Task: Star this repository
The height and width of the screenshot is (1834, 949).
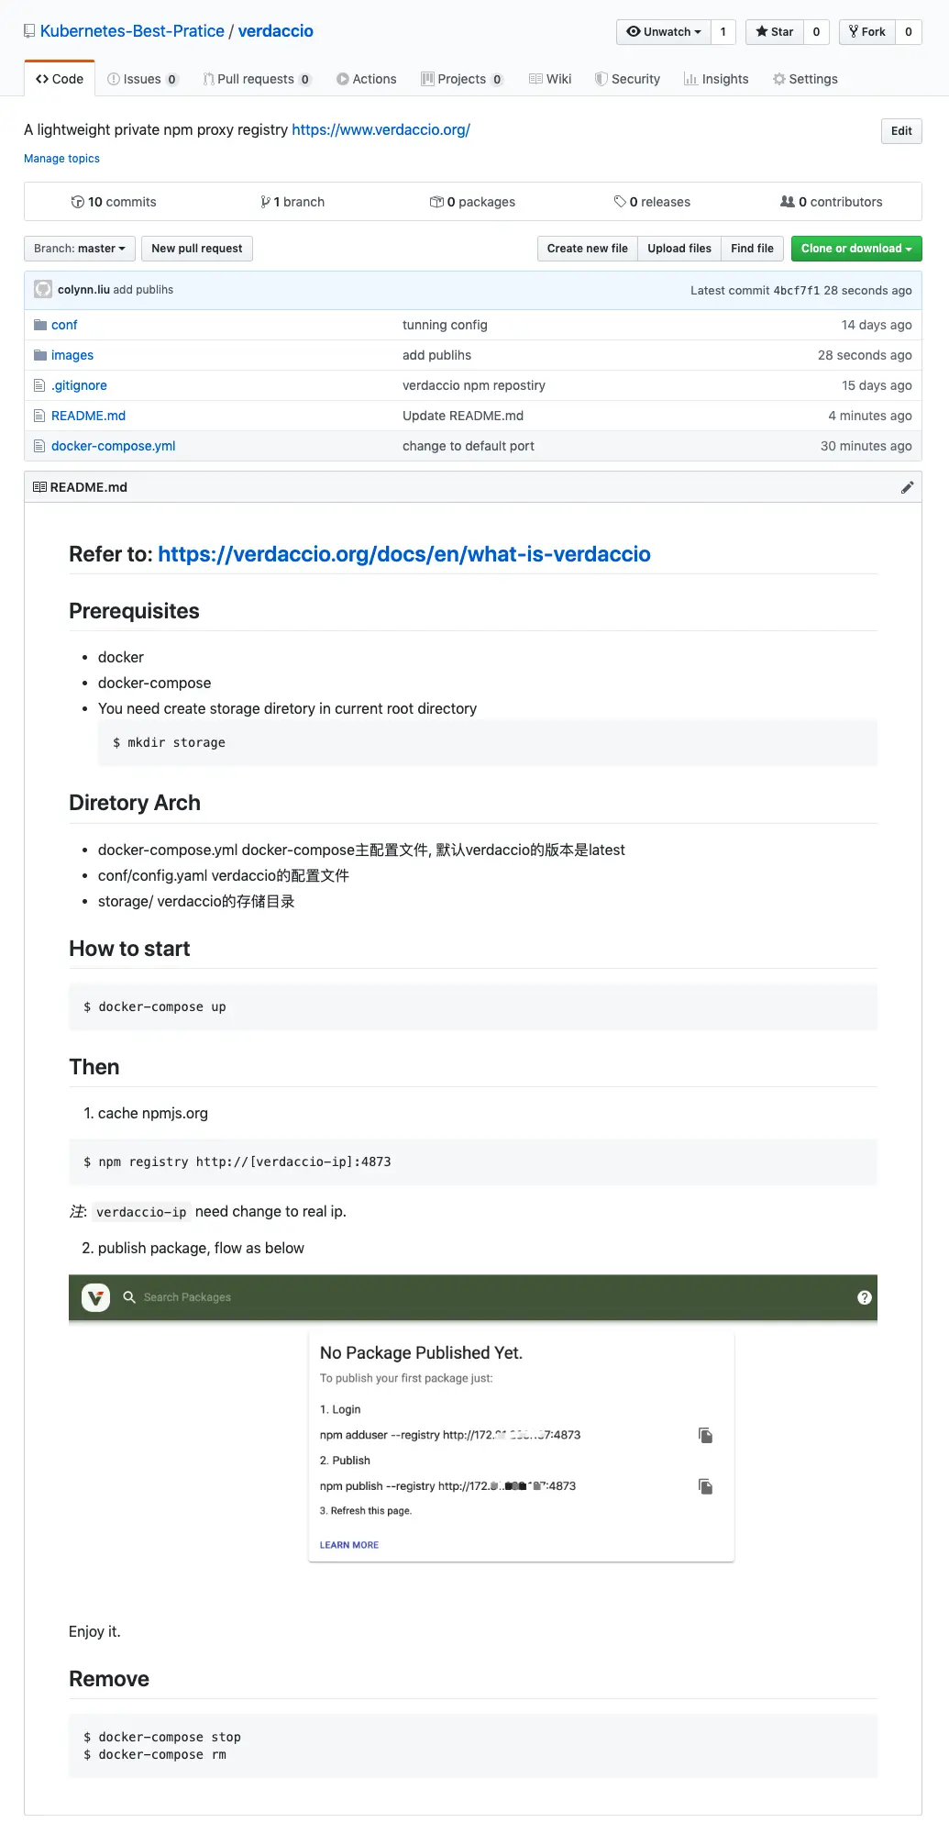Action: (x=775, y=32)
